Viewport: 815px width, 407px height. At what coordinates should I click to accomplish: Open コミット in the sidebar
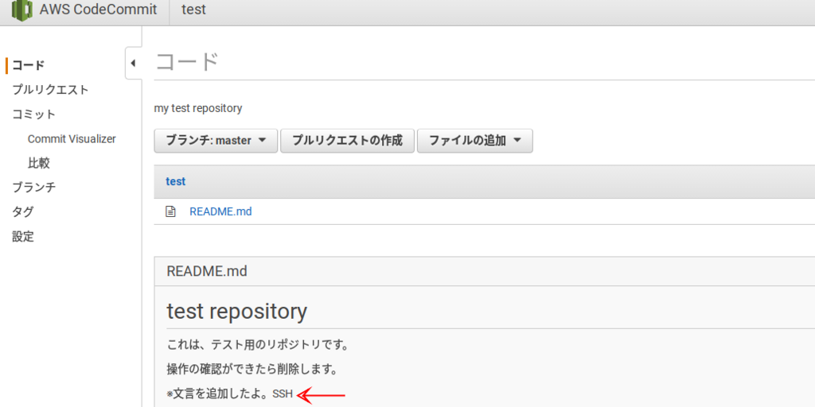click(x=33, y=114)
